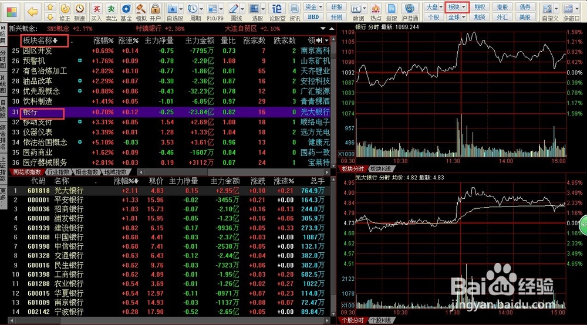Click the 自定义 customize layout icon
The width and height of the screenshot is (587, 325).
[x=548, y=8]
